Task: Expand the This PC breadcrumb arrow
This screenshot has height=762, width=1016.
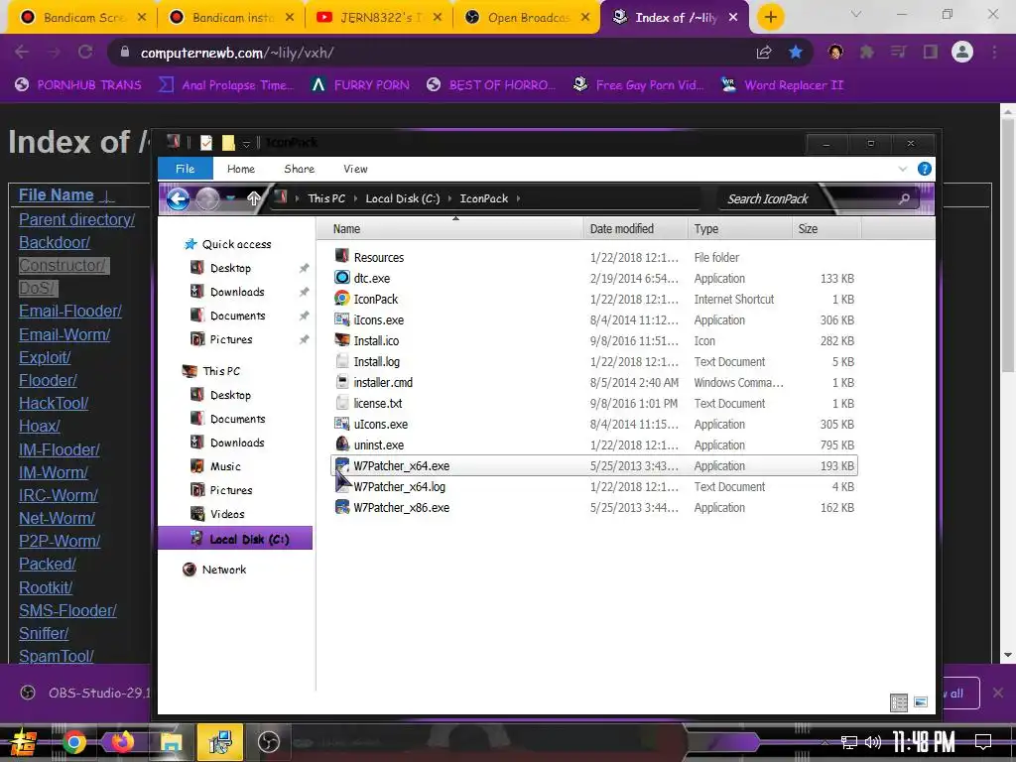Action: pyautogui.click(x=355, y=198)
